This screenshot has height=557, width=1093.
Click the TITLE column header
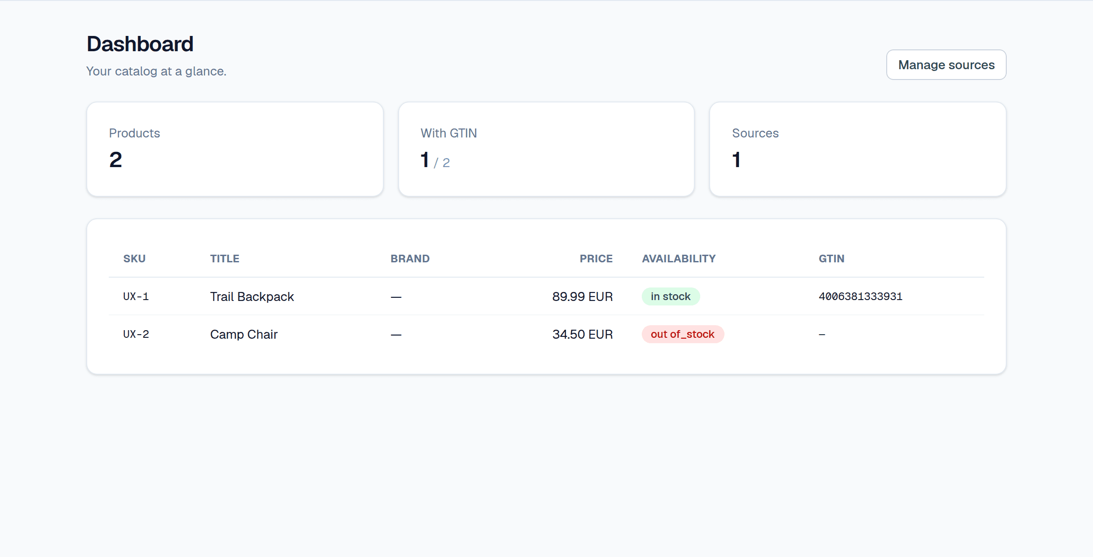225,259
